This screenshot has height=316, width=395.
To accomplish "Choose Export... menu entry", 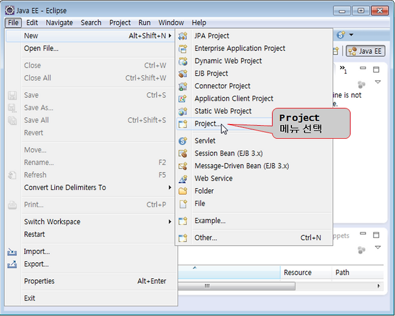I will click(91, 264).
